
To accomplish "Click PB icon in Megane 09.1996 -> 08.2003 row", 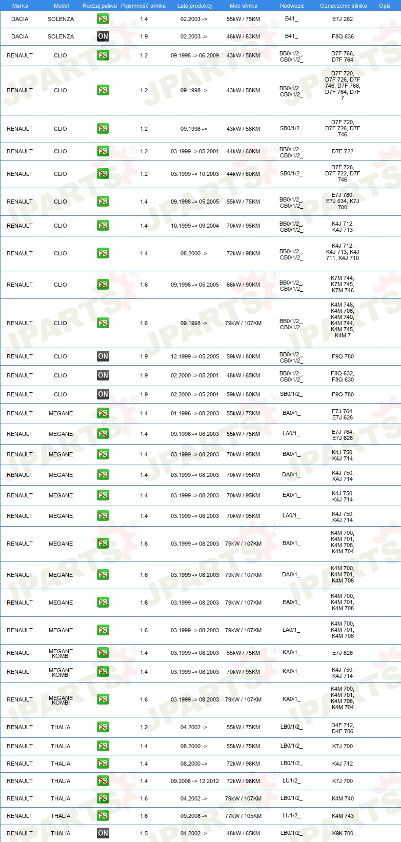I will coord(103,434).
